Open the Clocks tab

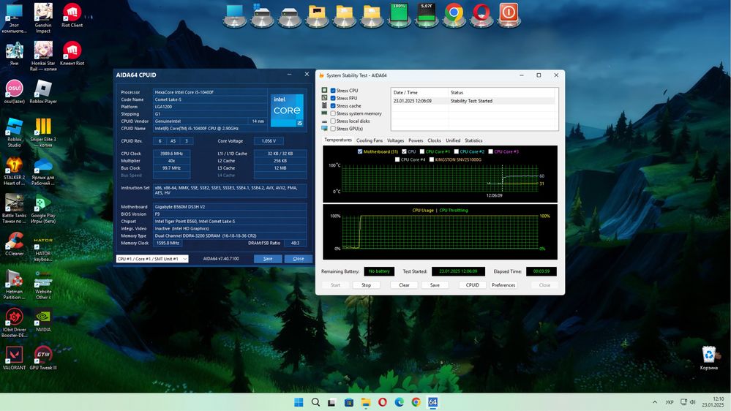(434, 140)
